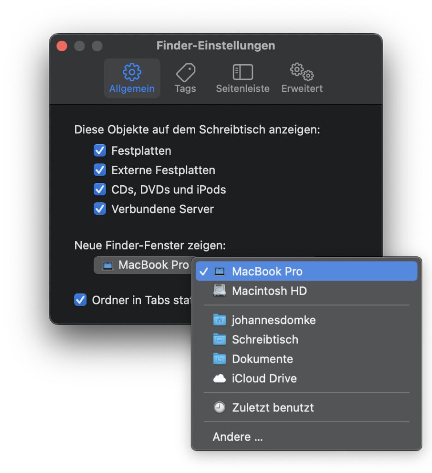
Task: Disable Verbundene Server on the desktop
Action: [99, 209]
